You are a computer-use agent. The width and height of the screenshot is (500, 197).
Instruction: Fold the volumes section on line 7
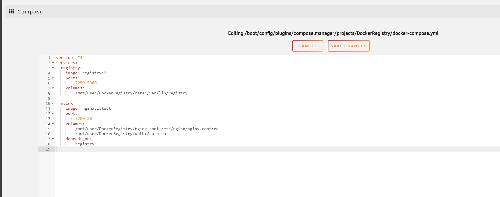point(53,88)
